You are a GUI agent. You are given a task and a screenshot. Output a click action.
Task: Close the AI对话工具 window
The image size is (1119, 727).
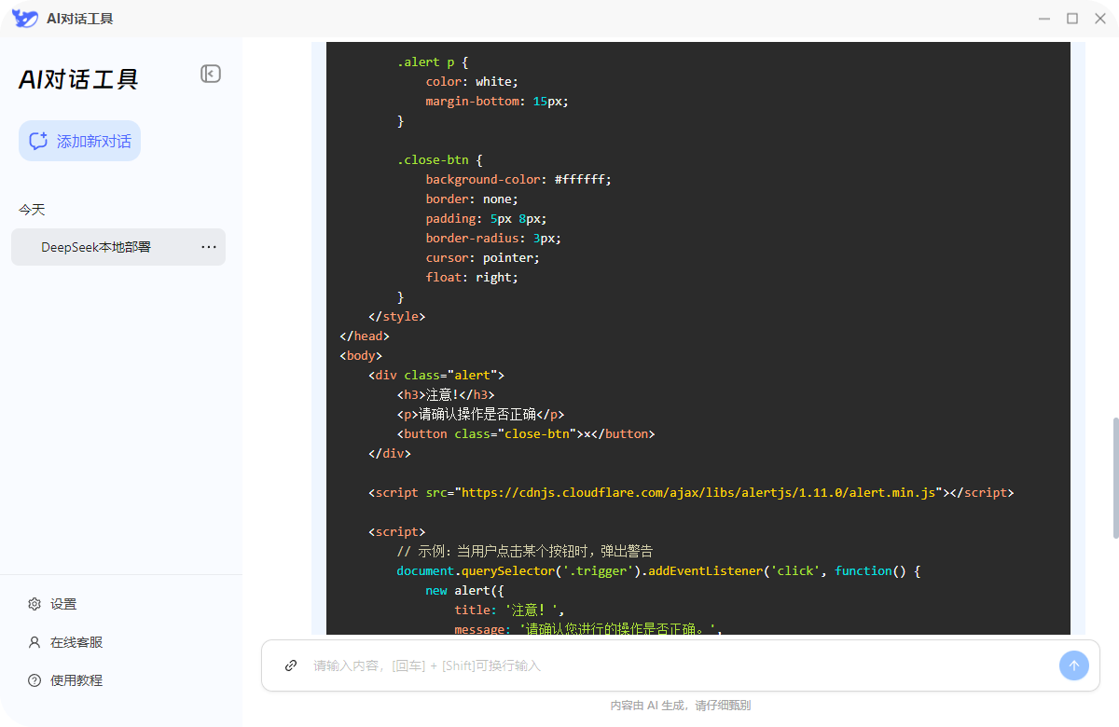coord(1100,19)
